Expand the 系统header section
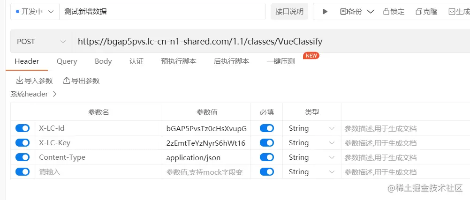470x200 pixels. tap(34, 94)
